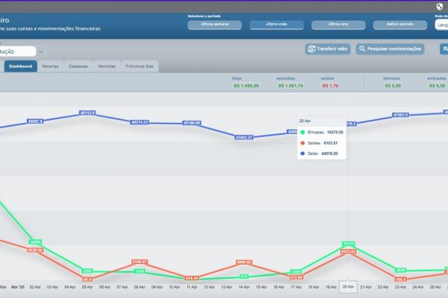
Task: Click the red saídas point 6520.58
Action: click(x=35, y=250)
